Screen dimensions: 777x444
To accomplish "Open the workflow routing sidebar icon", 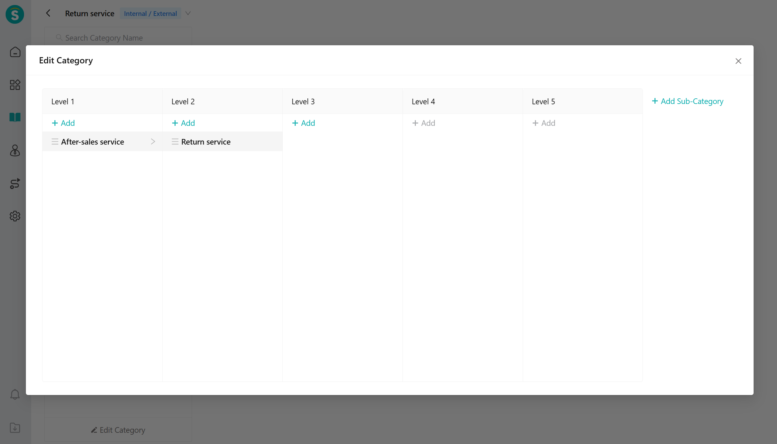I will [x=15, y=183].
